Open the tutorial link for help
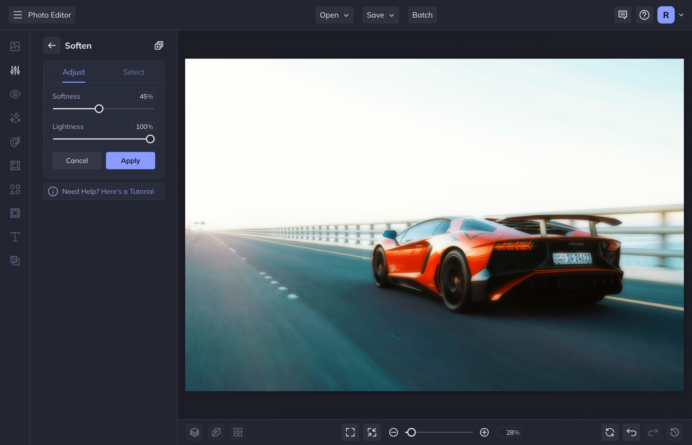The image size is (692, 445). coord(127,191)
